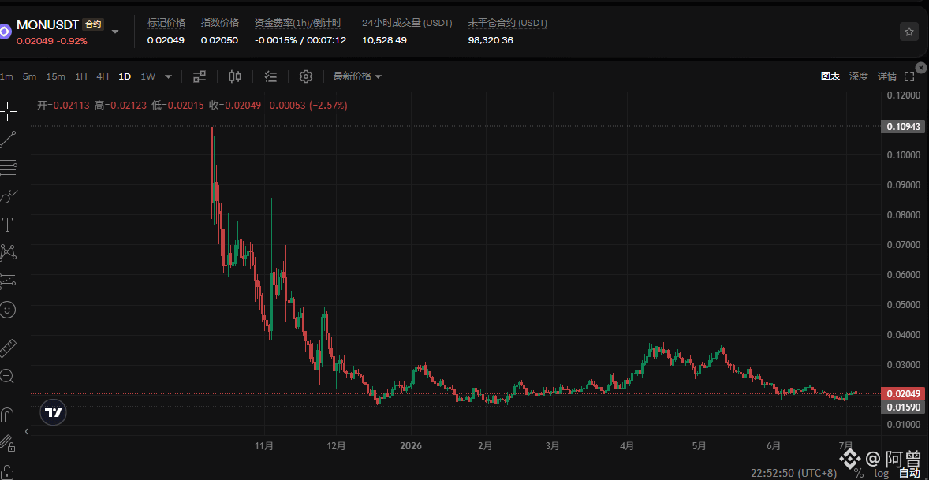This screenshot has height=480, width=929.
Task: Click the 0.12000 price scale label
Action: 903,95
